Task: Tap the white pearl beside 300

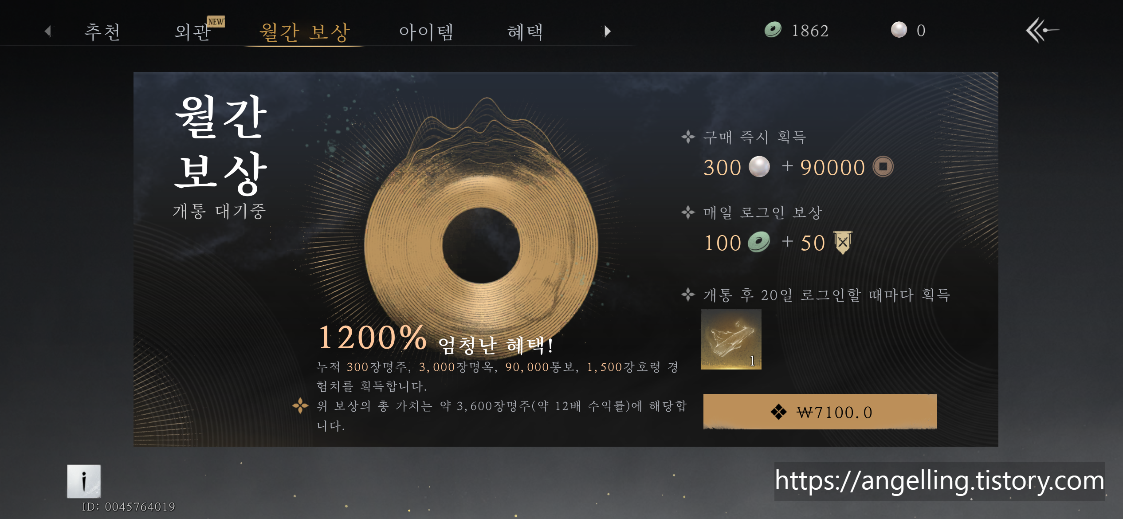Action: click(x=759, y=167)
